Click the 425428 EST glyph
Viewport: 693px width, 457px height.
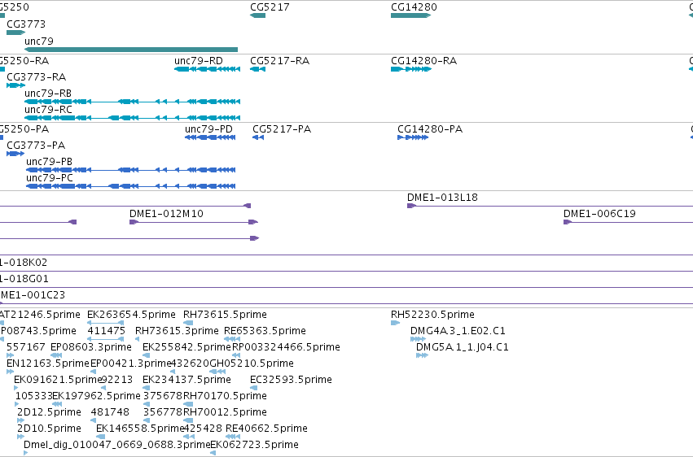pyautogui.click(x=189, y=437)
